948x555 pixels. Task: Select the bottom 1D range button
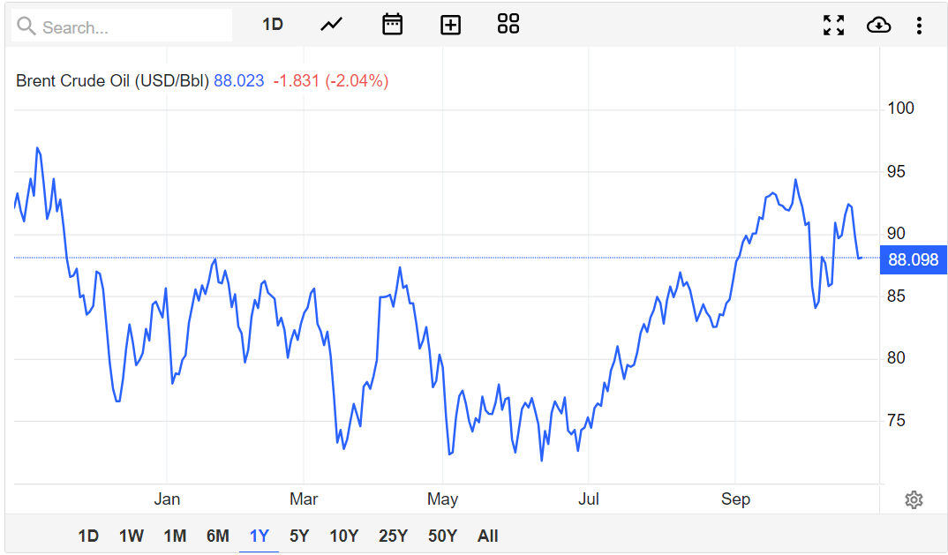tap(88, 536)
